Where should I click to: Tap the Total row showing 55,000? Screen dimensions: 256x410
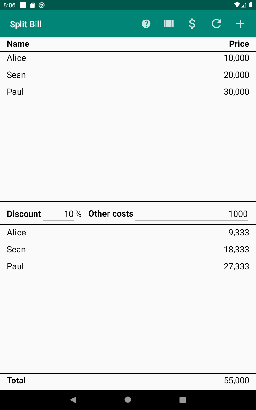[128, 381]
